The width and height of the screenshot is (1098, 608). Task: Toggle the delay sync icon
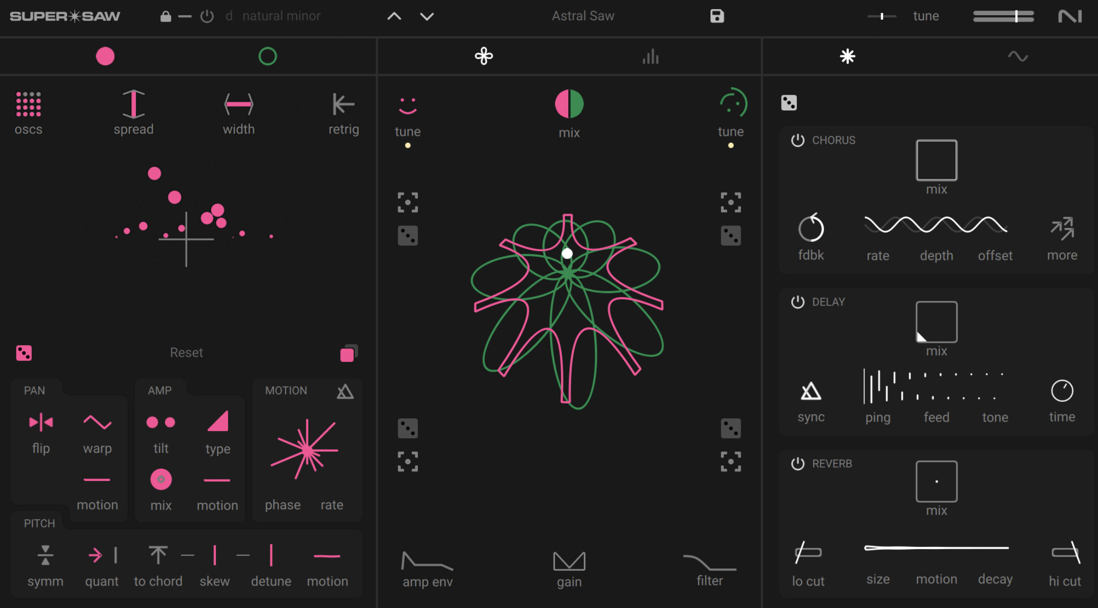point(811,391)
